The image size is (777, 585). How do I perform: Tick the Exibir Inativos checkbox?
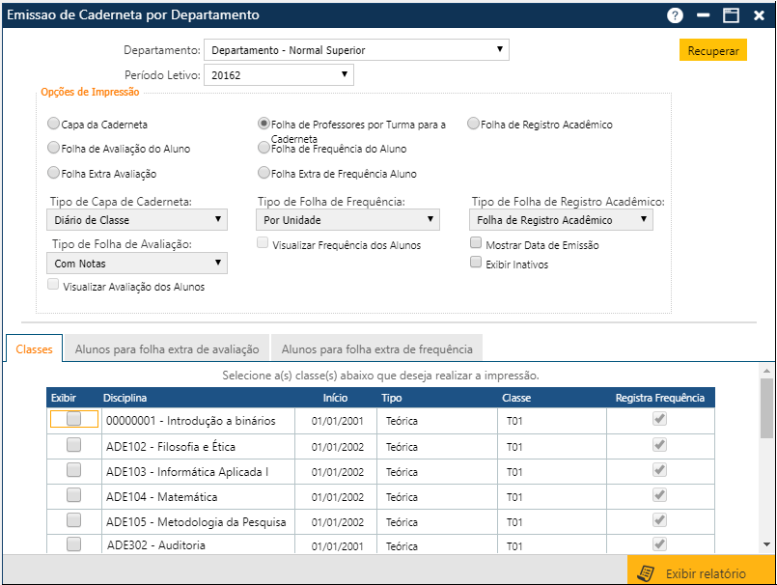coord(476,263)
